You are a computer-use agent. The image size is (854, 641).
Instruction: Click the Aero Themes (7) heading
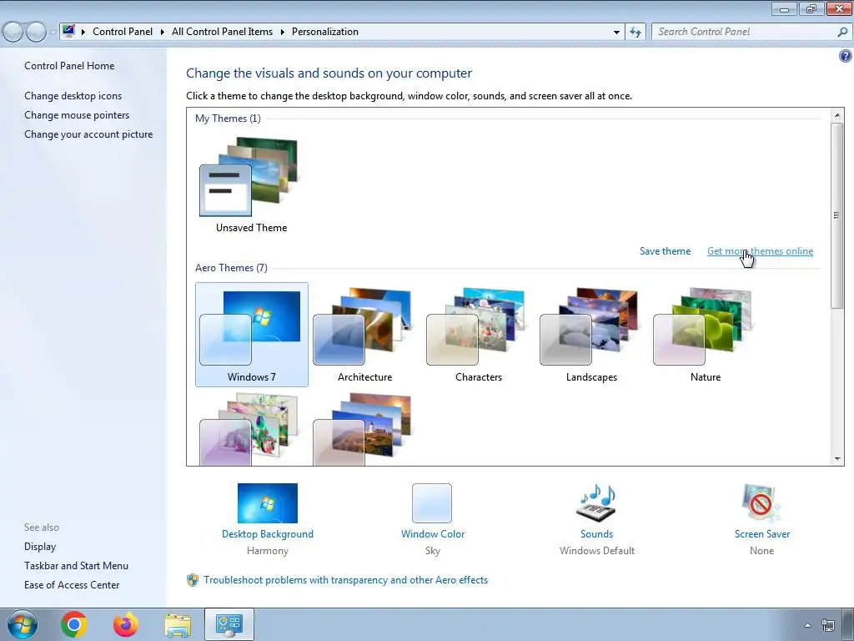click(231, 268)
